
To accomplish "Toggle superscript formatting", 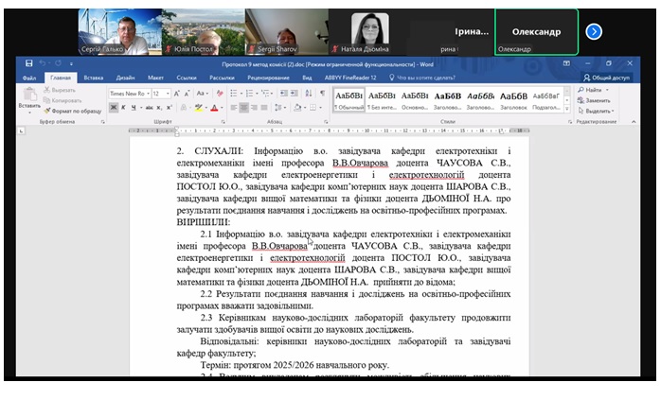I will pos(170,108).
